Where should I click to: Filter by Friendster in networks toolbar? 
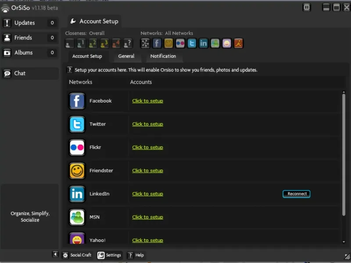[x=168, y=43]
